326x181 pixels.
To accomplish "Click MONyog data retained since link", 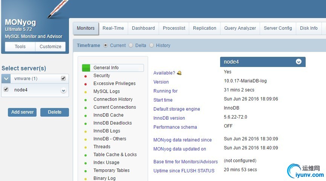I will coord(182,140).
